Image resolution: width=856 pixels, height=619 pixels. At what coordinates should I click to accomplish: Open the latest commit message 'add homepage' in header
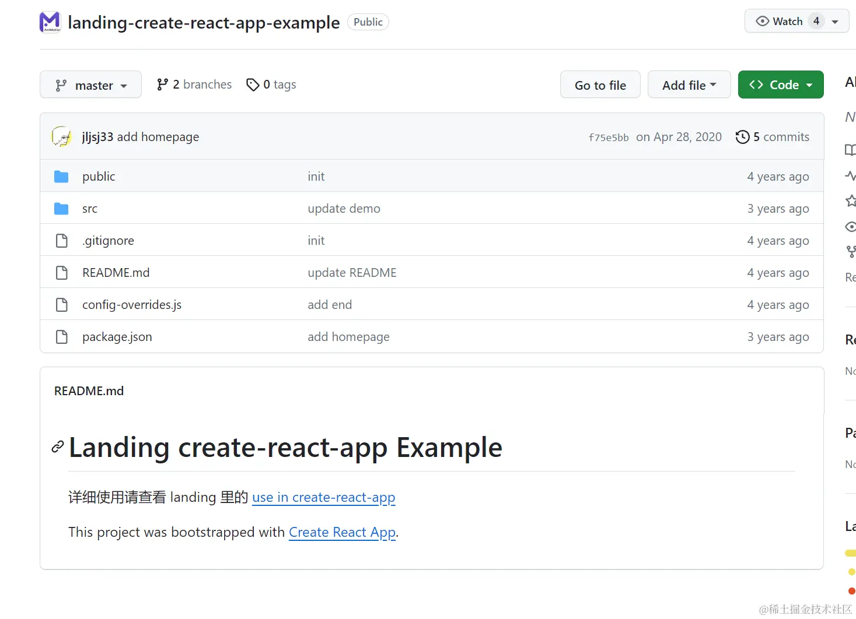[x=158, y=137]
